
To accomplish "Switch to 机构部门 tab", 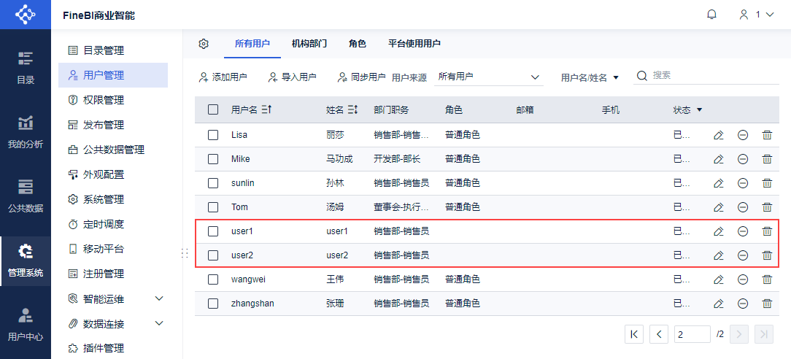I will [309, 44].
